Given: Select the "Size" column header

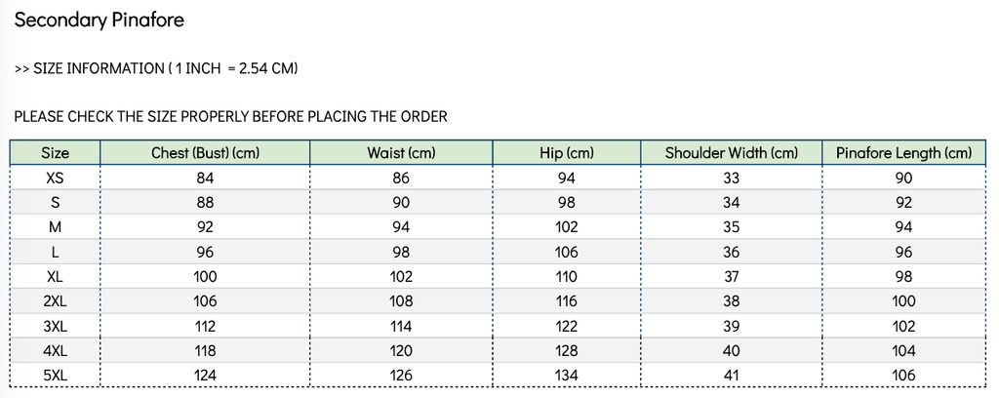Looking at the screenshot, I should point(56,153).
